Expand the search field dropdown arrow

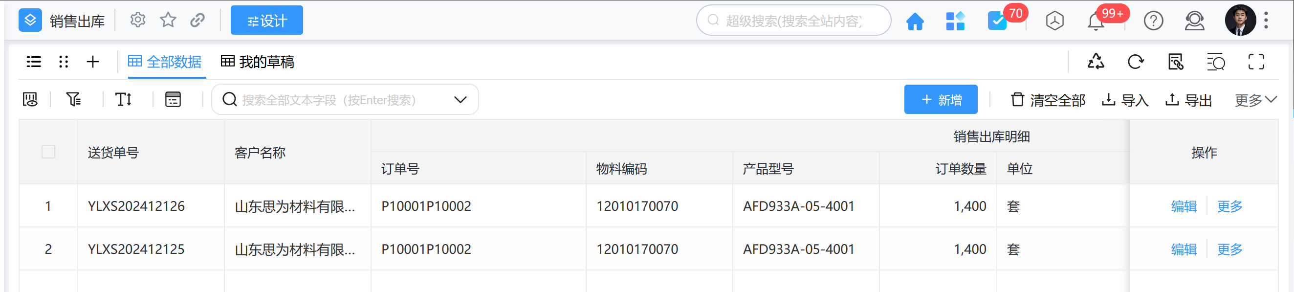[460, 99]
